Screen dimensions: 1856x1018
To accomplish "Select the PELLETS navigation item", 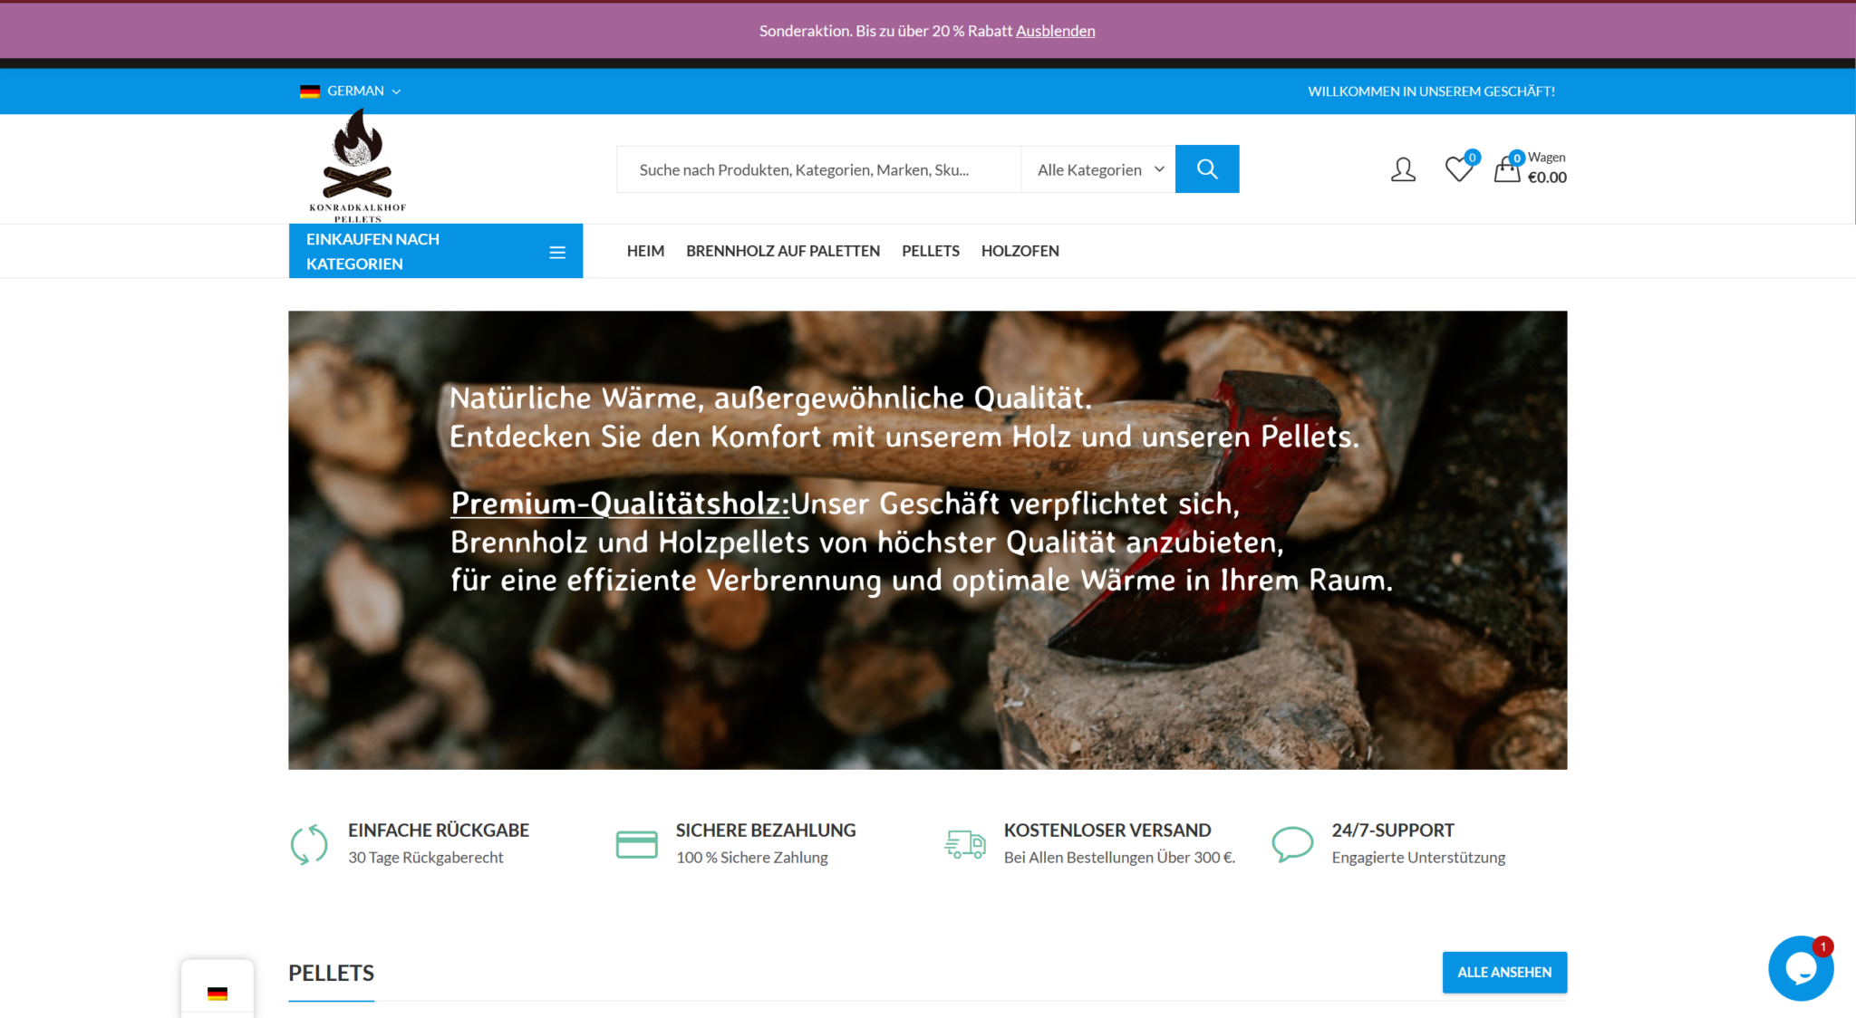I will [930, 251].
